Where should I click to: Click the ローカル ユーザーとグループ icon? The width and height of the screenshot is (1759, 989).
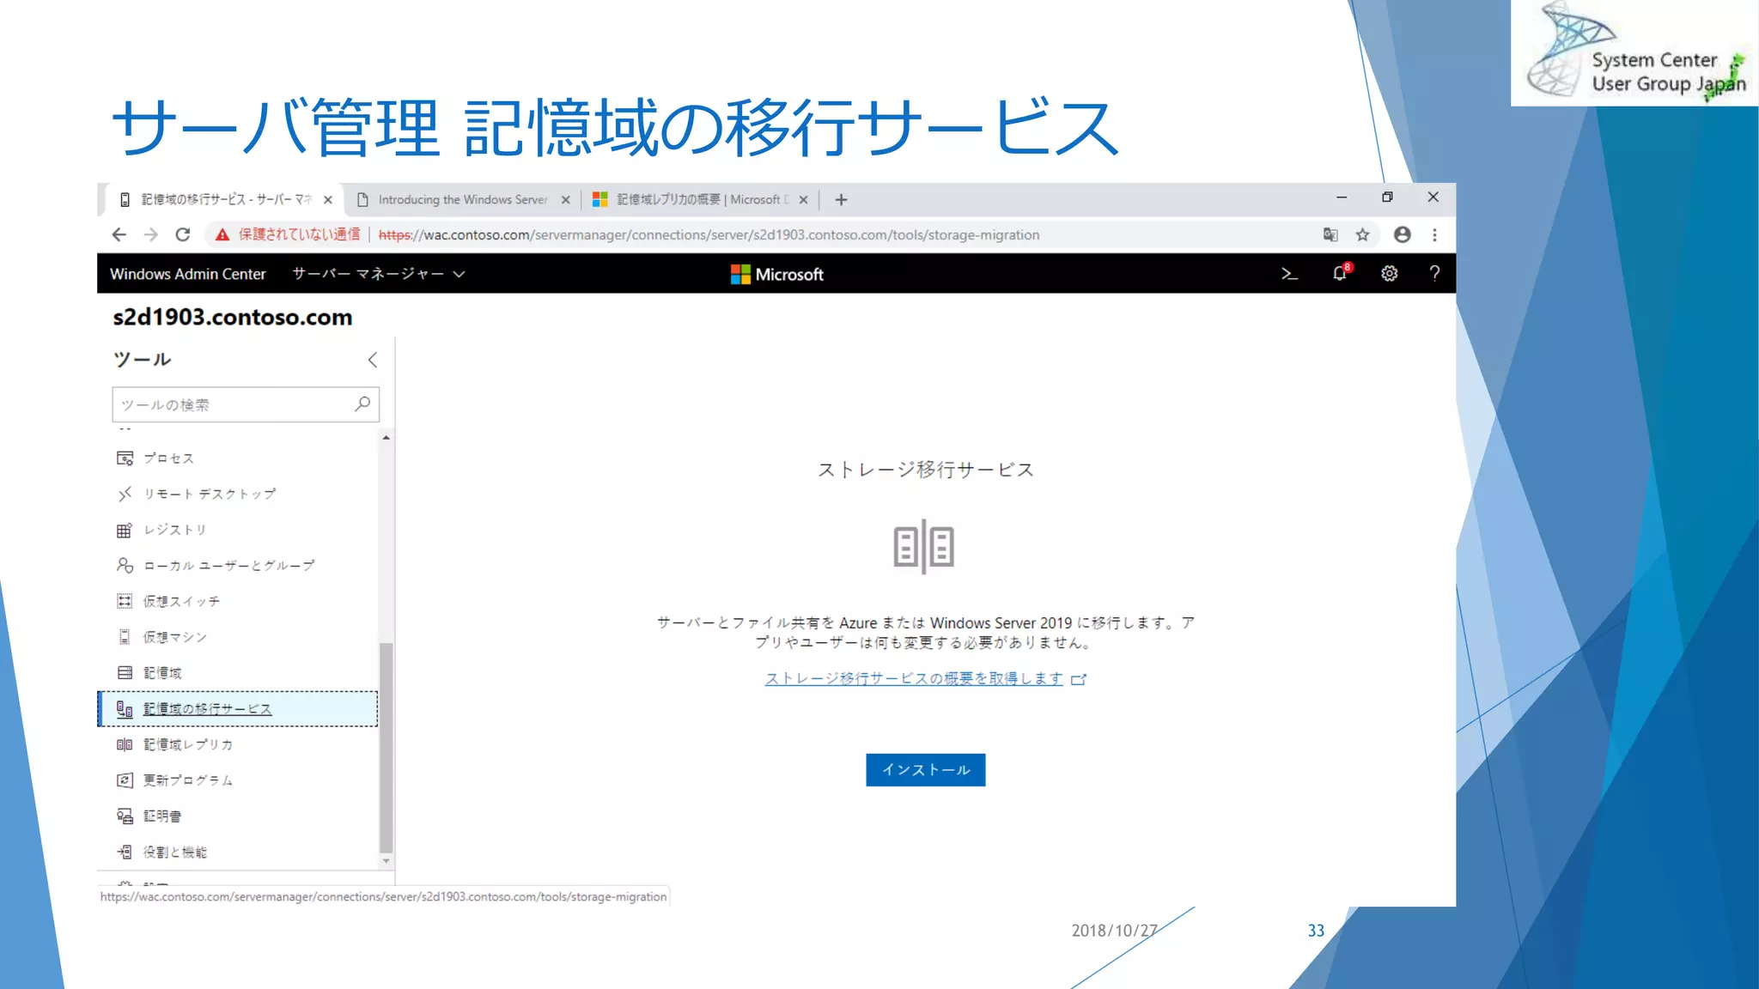pos(125,566)
